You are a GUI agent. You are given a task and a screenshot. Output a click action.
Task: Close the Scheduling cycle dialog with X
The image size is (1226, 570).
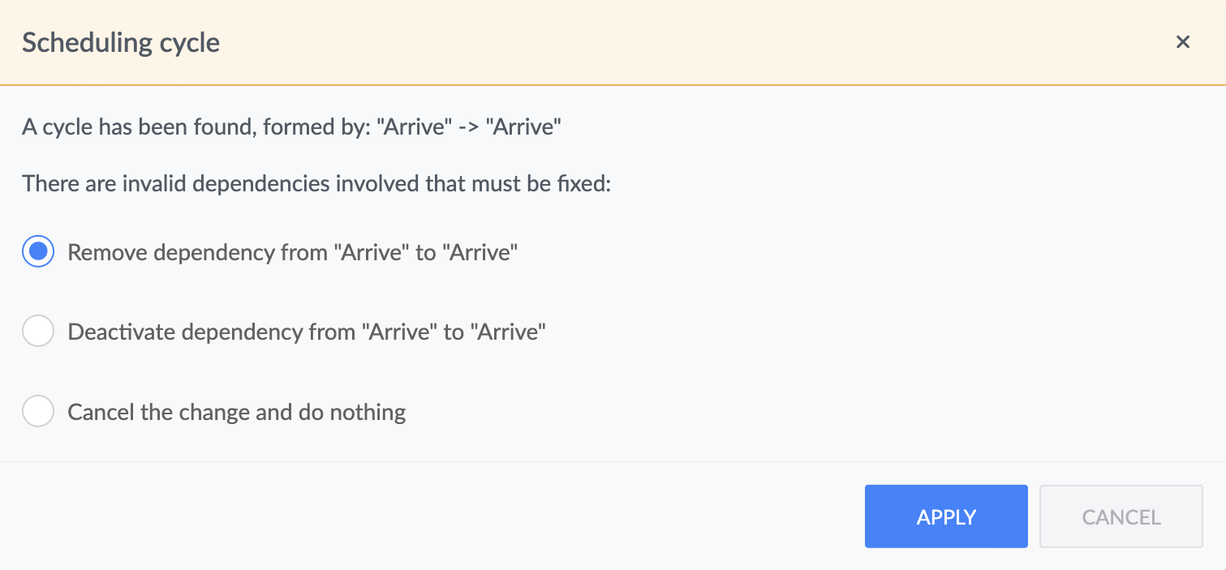[x=1182, y=42]
